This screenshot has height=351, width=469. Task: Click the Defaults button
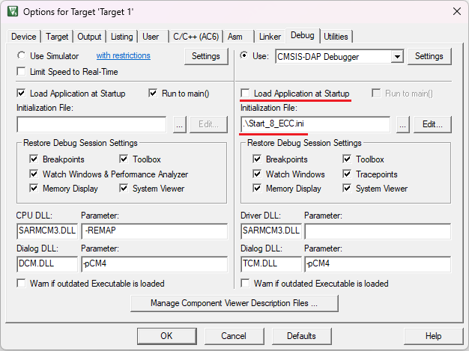tap(300, 336)
